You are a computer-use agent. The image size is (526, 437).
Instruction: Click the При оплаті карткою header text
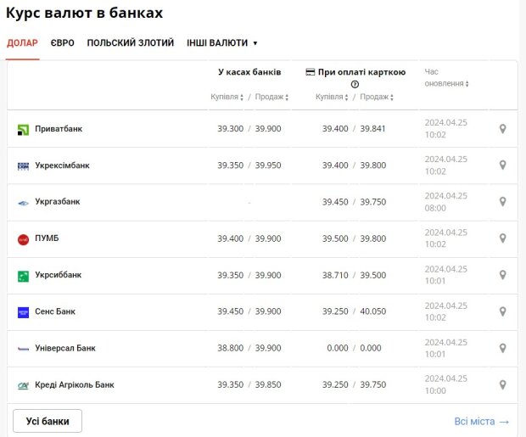[x=361, y=72]
